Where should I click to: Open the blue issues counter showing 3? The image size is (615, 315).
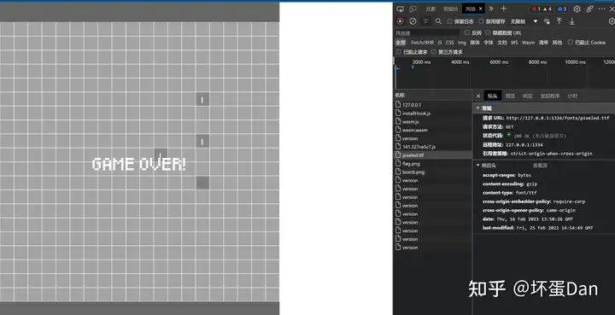[562, 9]
